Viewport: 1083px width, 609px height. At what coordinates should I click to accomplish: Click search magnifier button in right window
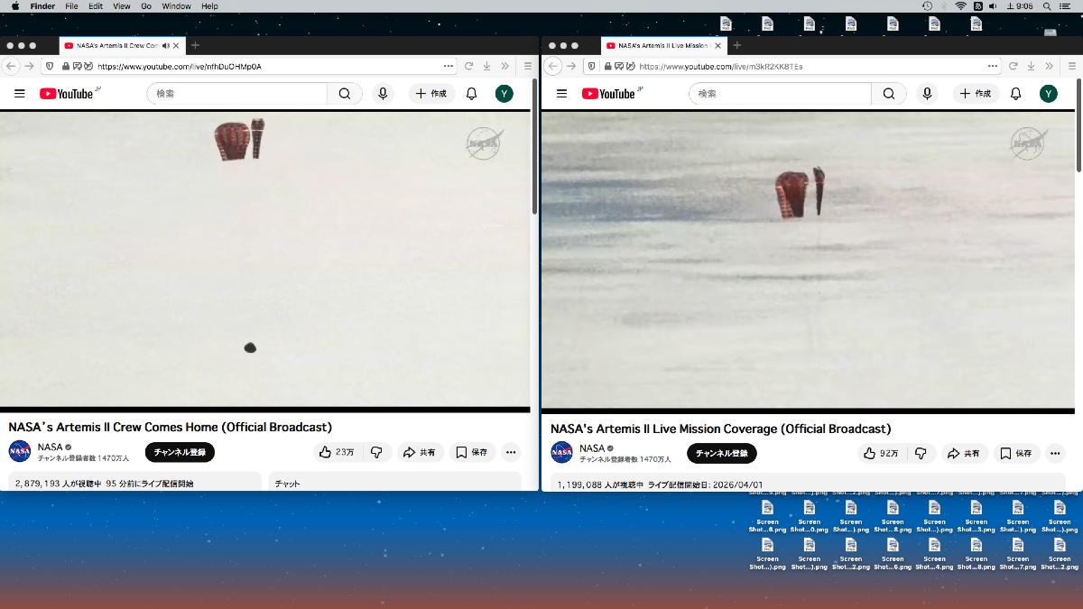889,94
